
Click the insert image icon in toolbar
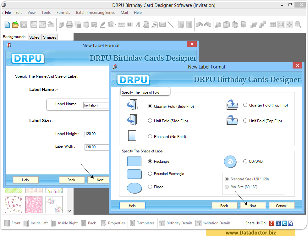[x=94, y=25]
